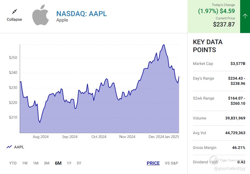Show the 5Y price history
The width and height of the screenshot is (250, 174).
pos(79,163)
